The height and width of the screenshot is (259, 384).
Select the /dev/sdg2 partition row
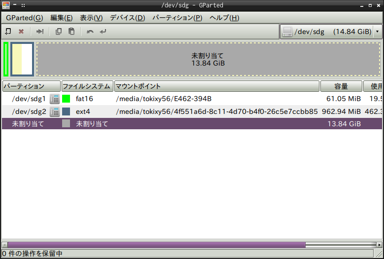click(192, 111)
